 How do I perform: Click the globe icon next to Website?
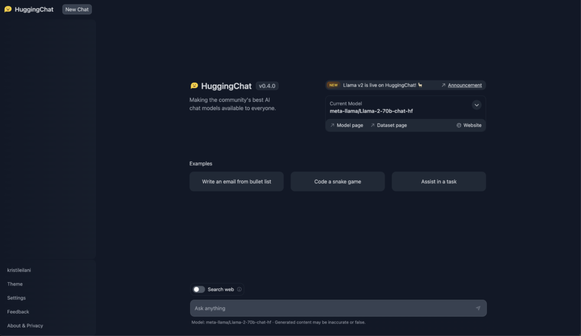458,125
